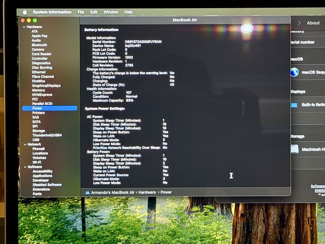Select NVMExpress in the sidebar
325x244 pixels.
(x=42, y=95)
